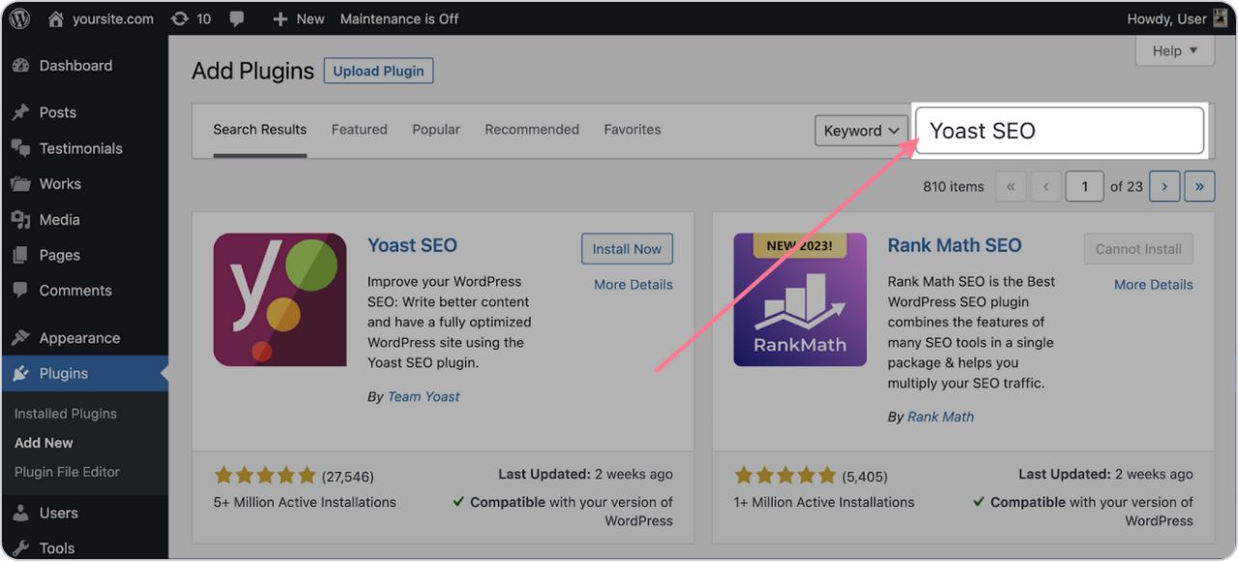Open the Users section in sidebar

[58, 513]
